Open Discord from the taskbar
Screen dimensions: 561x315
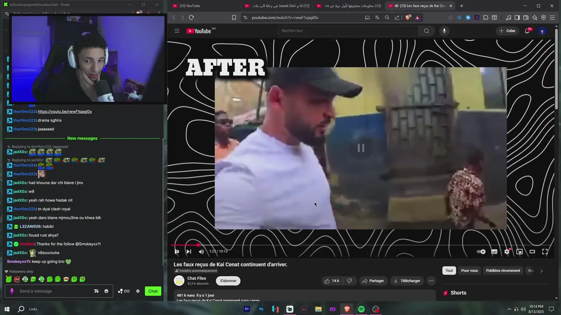pos(333,309)
